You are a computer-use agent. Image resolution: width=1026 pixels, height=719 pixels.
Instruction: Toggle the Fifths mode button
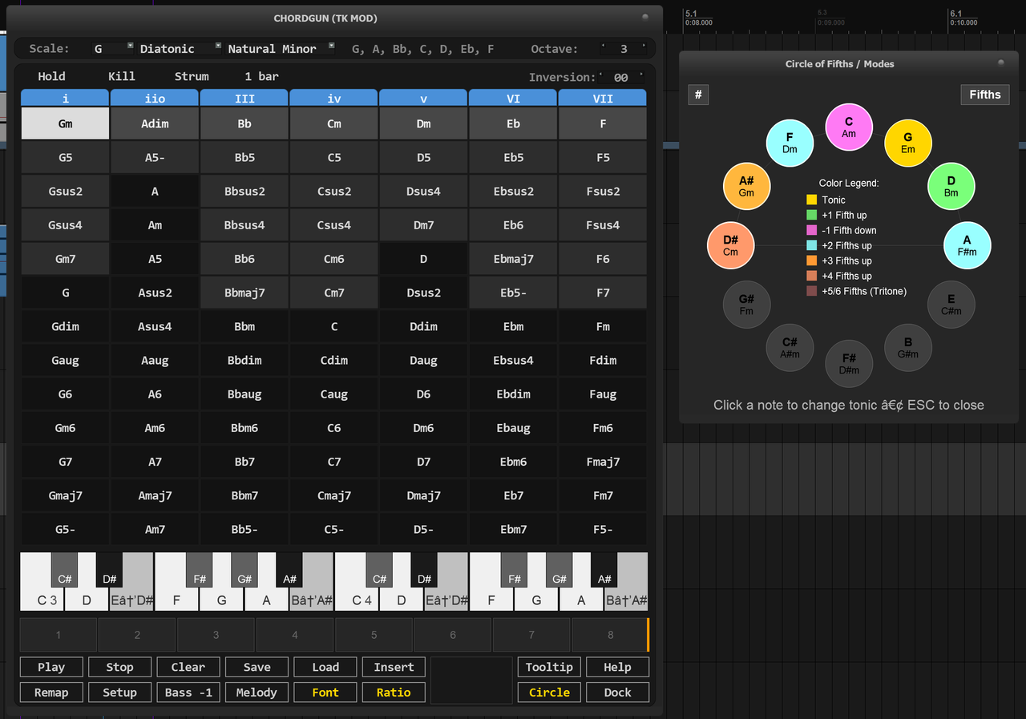(985, 95)
